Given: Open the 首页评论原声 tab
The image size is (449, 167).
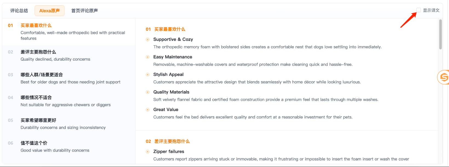Looking at the screenshot, I should point(84,11).
